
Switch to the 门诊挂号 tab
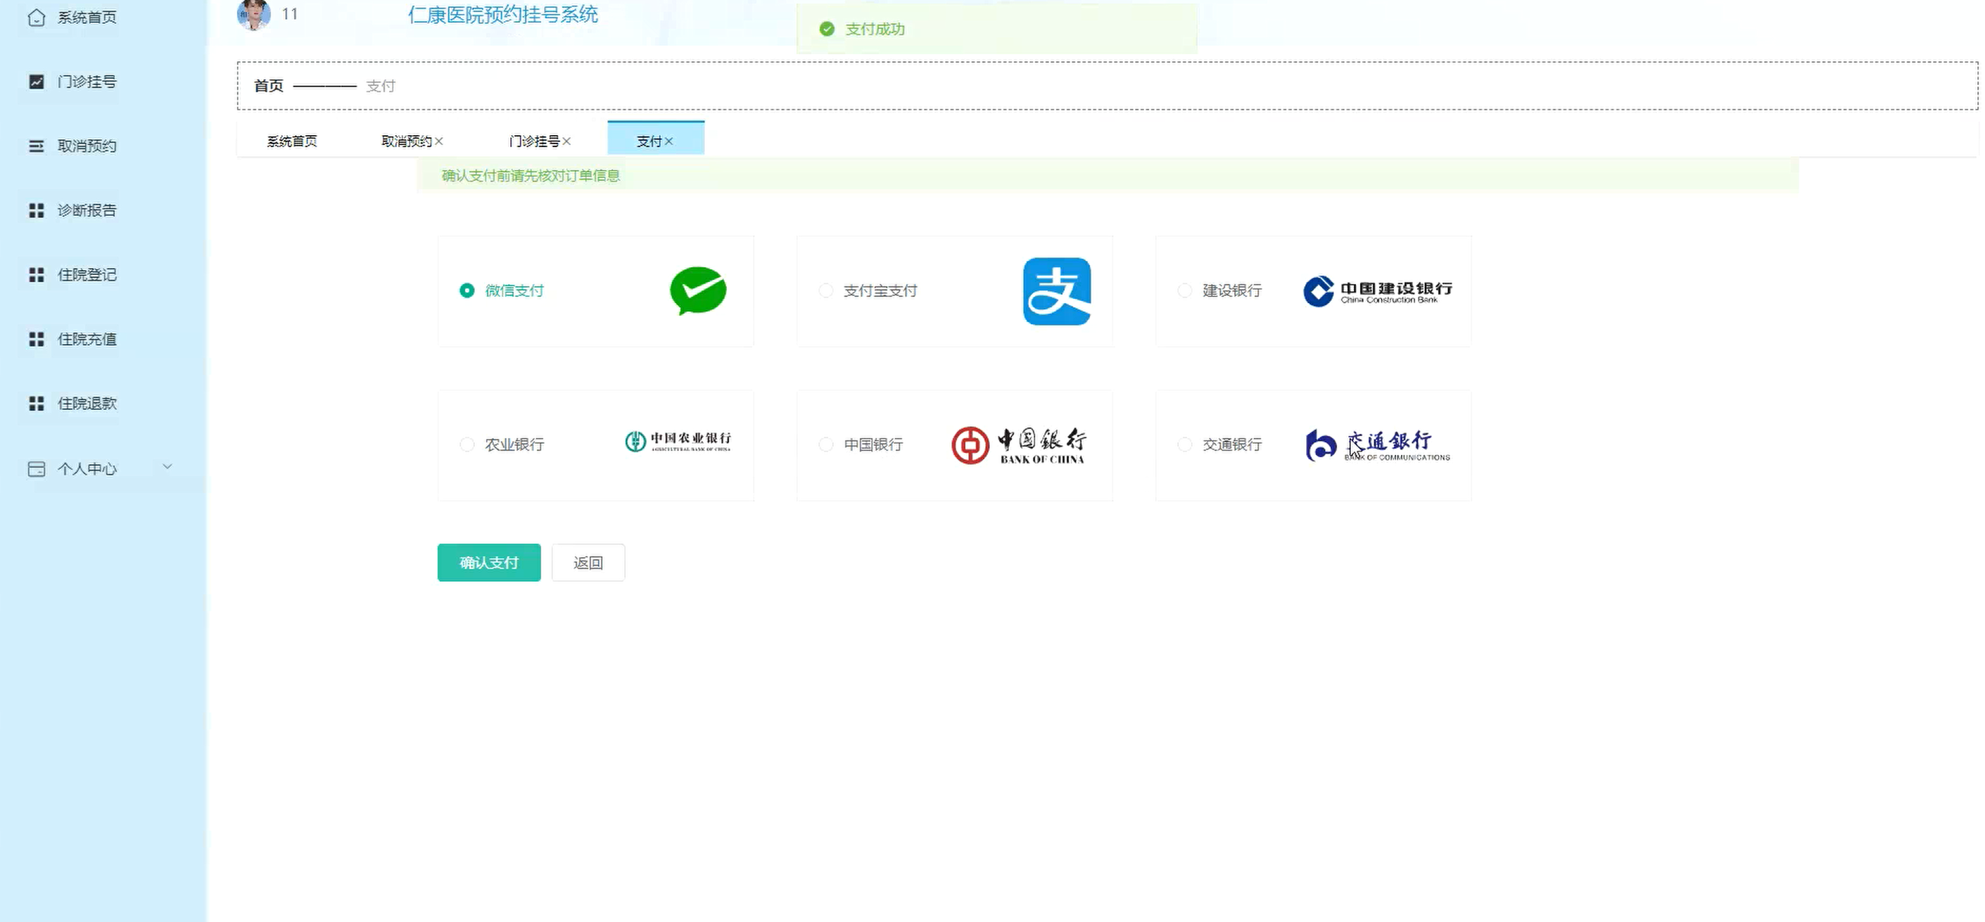(534, 141)
